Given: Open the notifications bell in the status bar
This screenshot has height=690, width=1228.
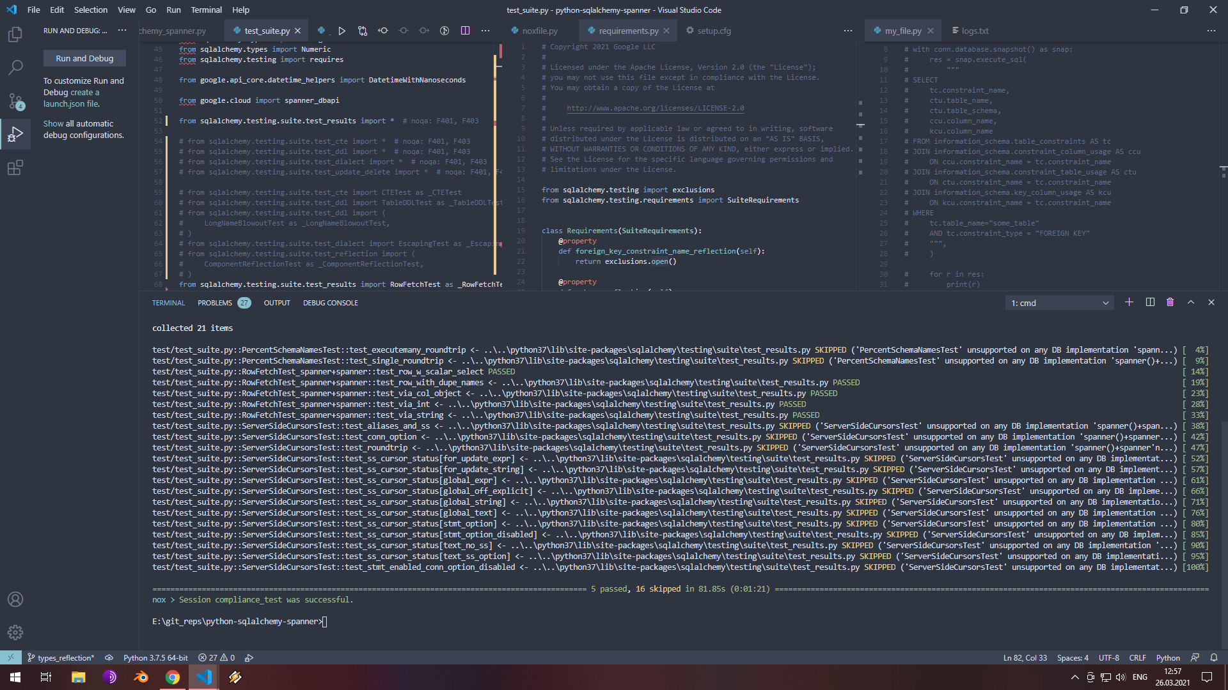Looking at the screenshot, I should point(1214,657).
